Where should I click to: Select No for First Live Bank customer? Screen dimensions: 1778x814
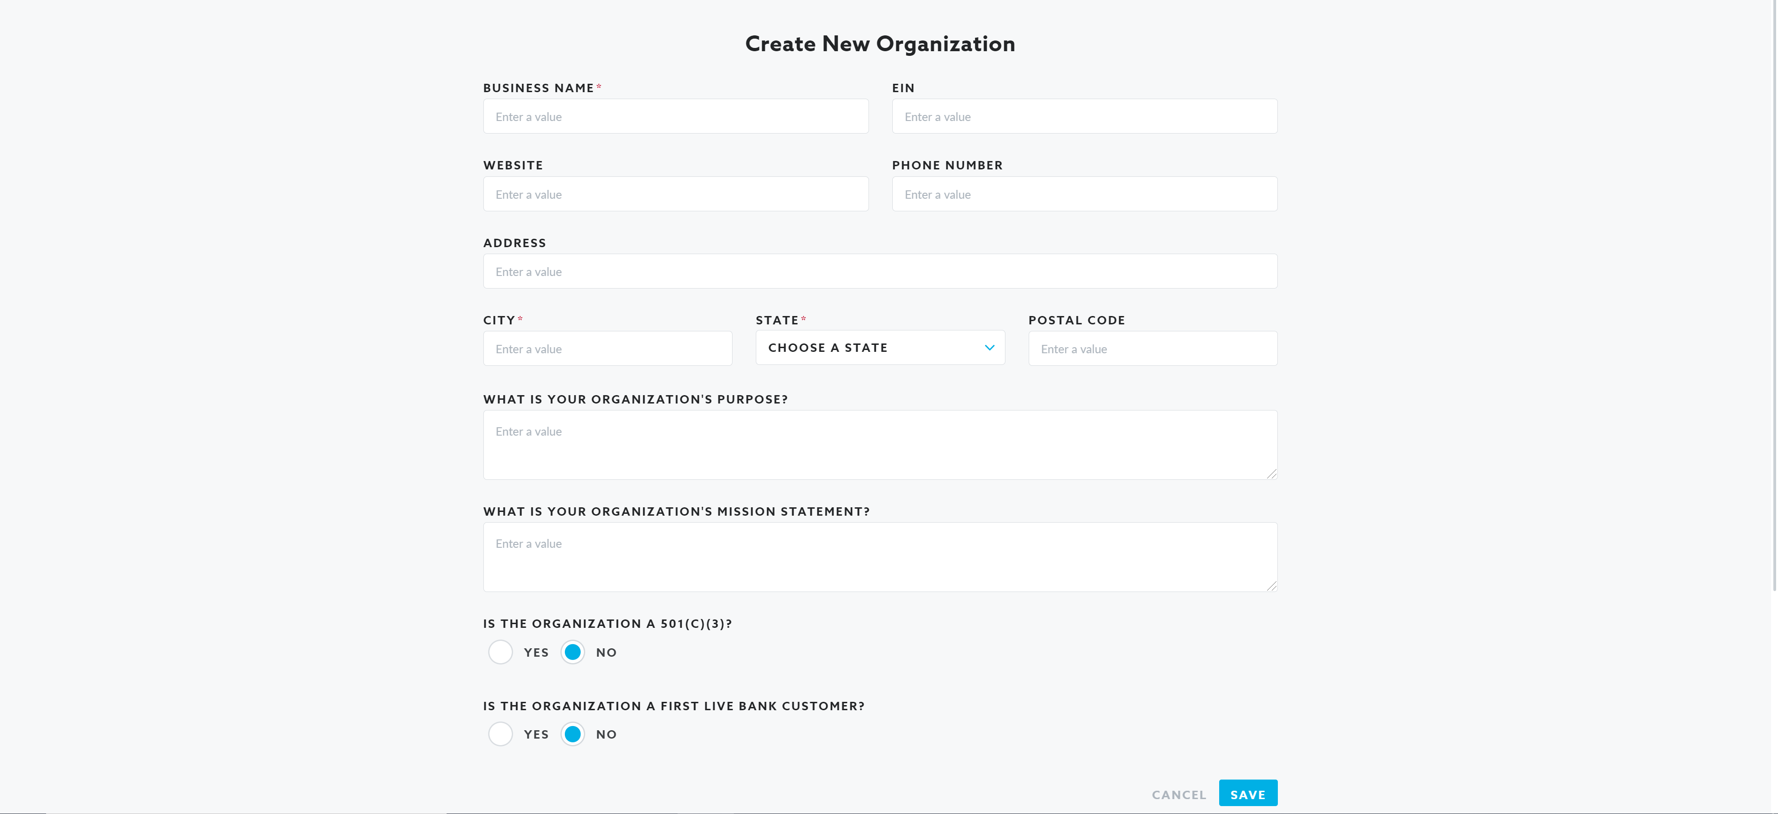(572, 734)
